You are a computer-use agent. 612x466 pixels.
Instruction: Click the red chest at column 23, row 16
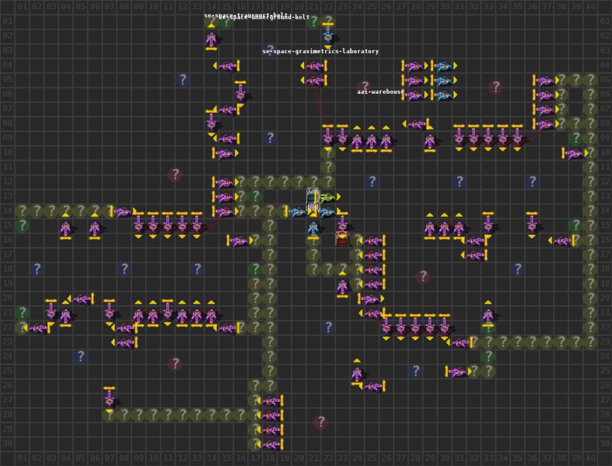(x=342, y=238)
